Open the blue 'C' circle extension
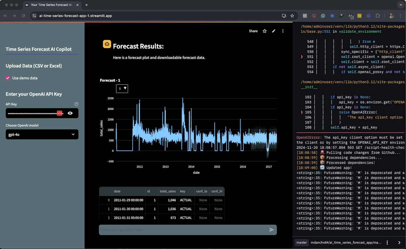 pyautogui.click(x=332, y=16)
